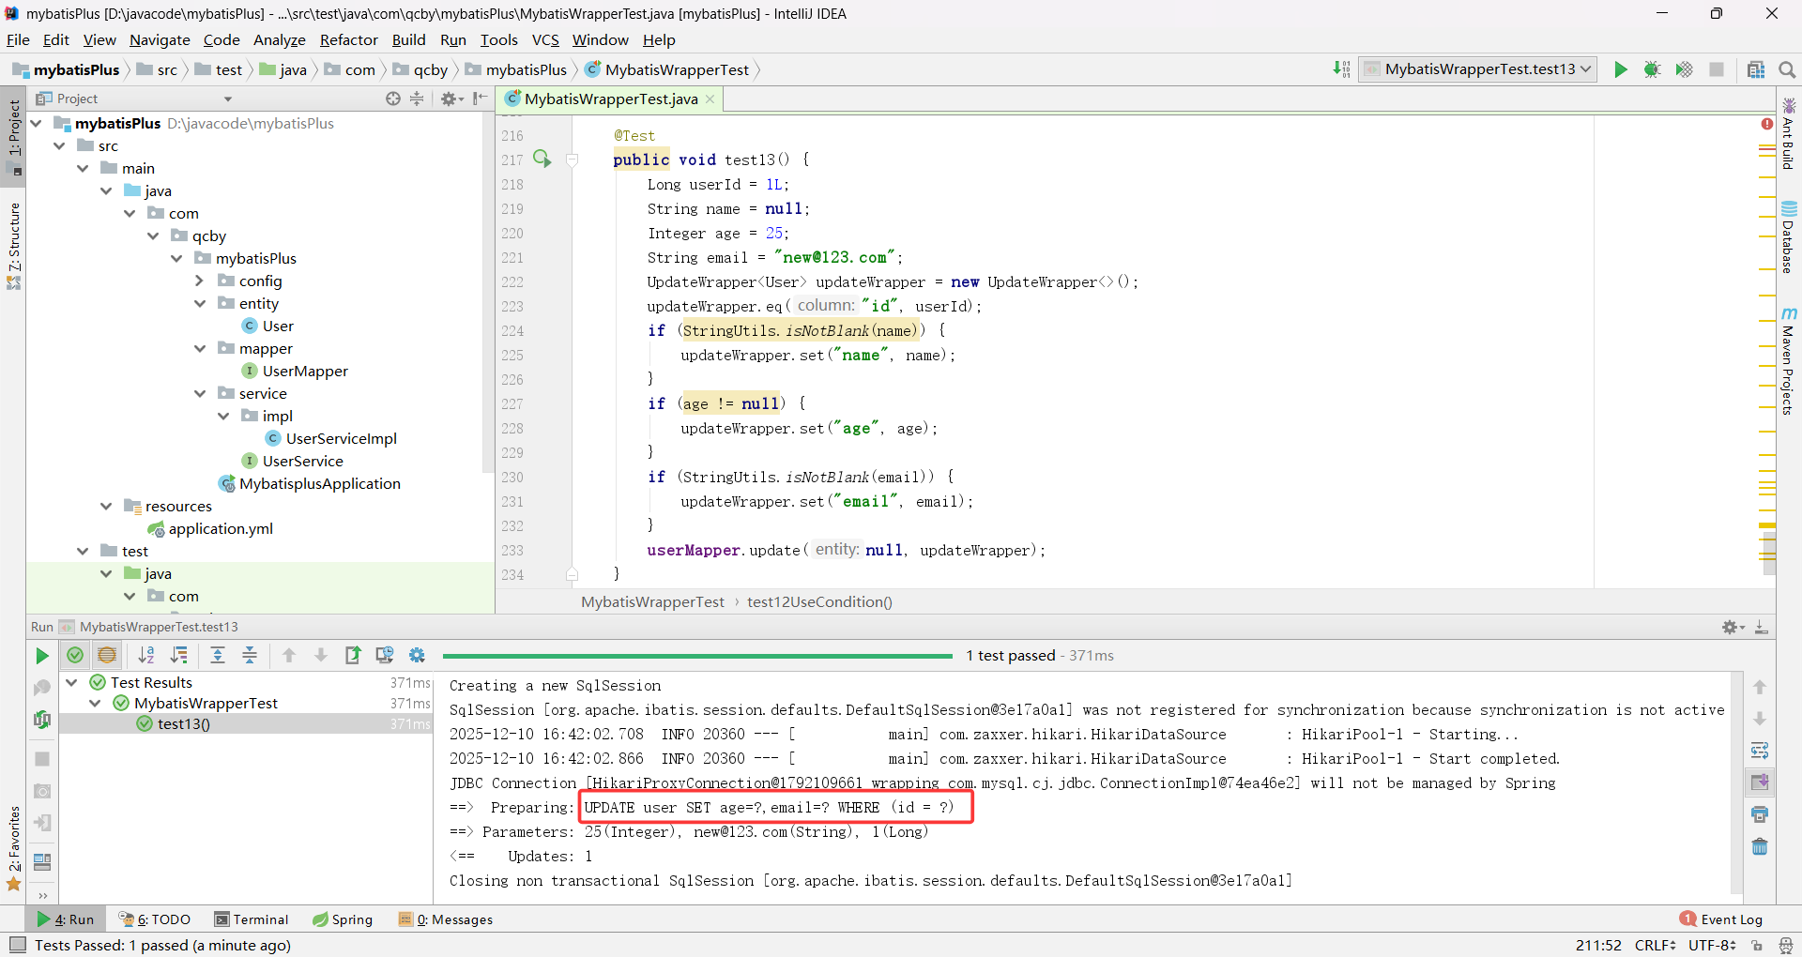The image size is (1802, 957).
Task: Toggle Database tool window stripe
Action: click(1789, 237)
